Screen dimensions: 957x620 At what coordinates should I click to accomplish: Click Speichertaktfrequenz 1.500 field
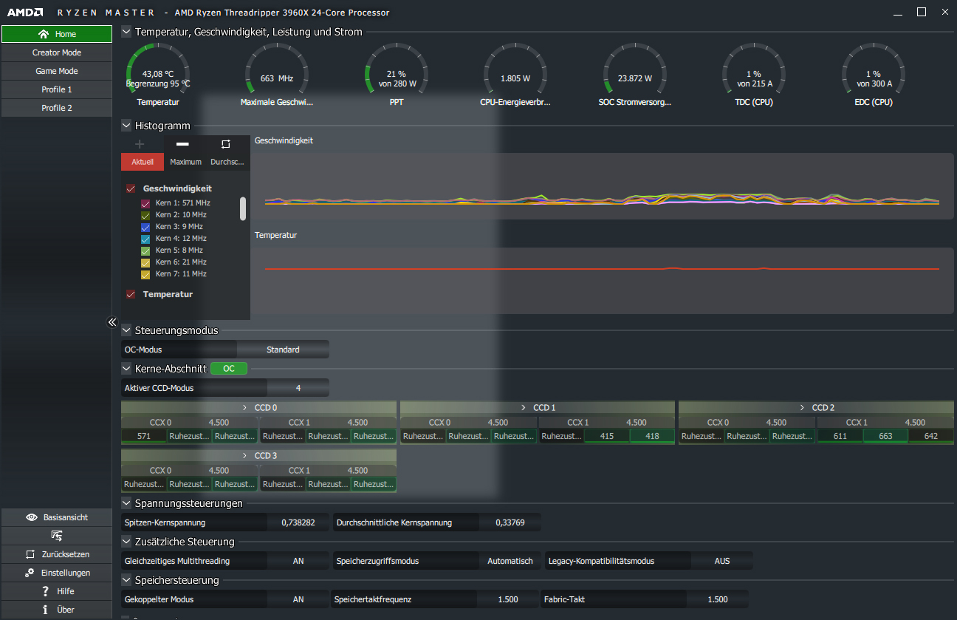[509, 599]
